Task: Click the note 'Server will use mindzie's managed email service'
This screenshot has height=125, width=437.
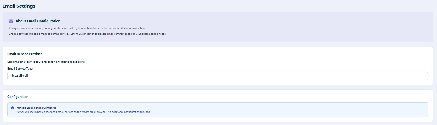Action: (84, 112)
